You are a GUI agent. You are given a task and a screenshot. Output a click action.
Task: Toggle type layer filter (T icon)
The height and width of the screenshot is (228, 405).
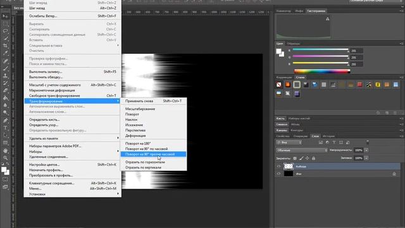click(x=334, y=142)
